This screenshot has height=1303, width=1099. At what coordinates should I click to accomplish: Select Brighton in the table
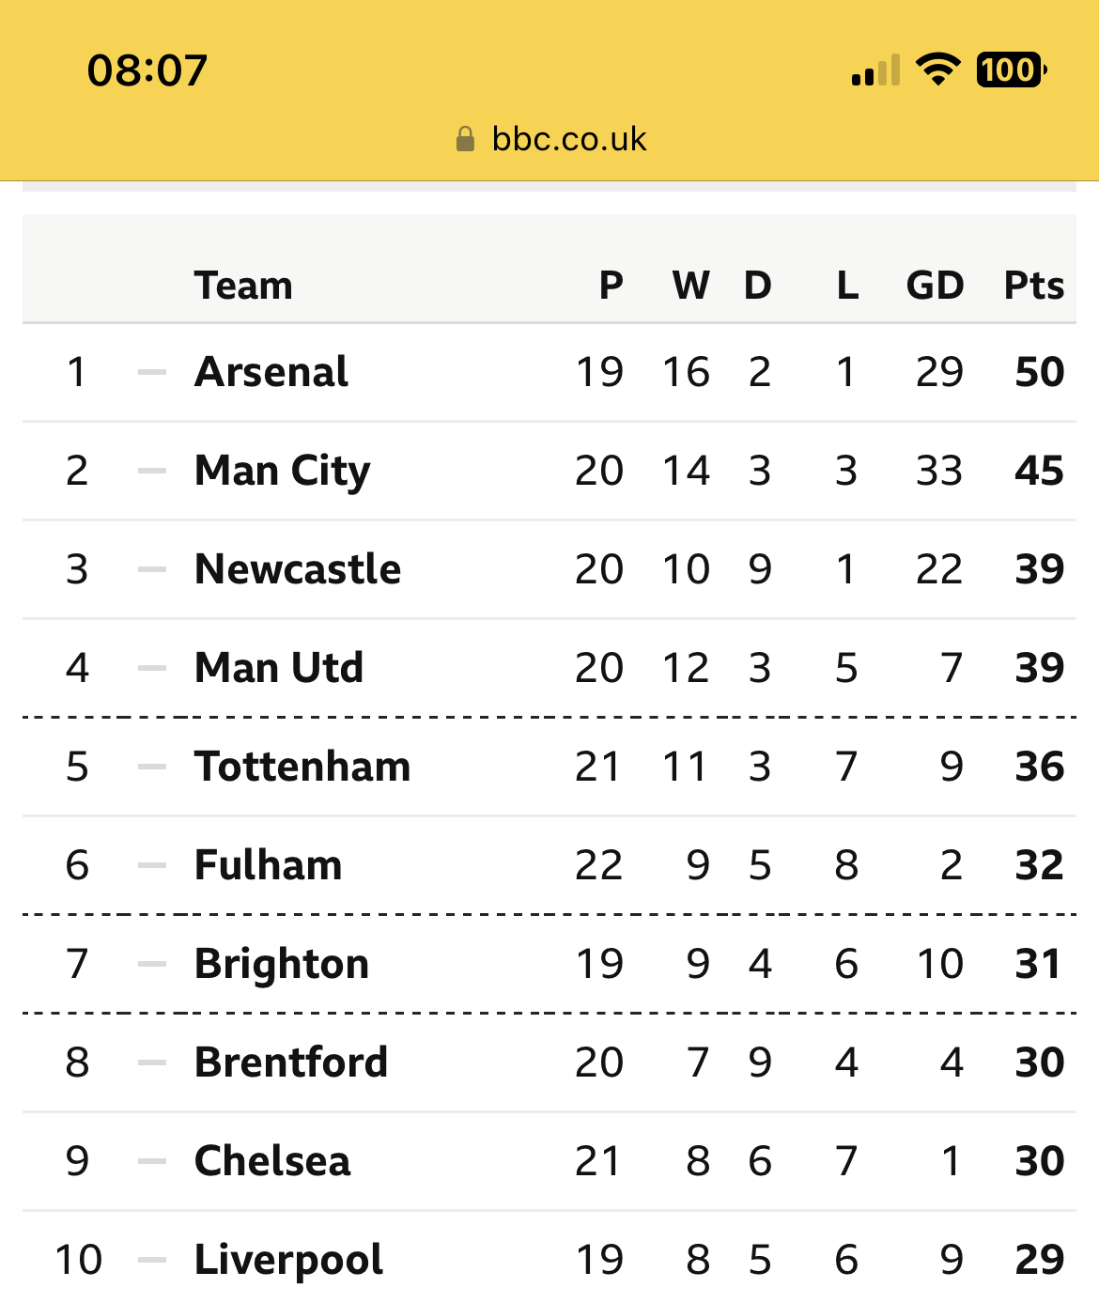pos(282,964)
